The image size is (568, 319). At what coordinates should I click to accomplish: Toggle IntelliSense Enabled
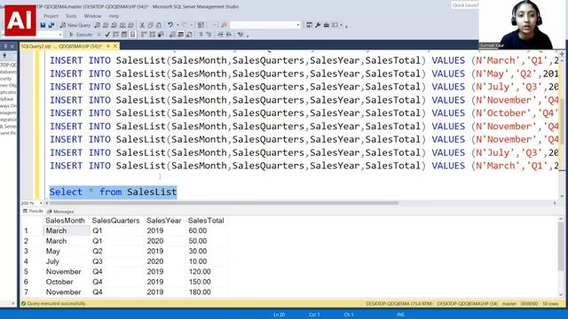tap(132, 35)
